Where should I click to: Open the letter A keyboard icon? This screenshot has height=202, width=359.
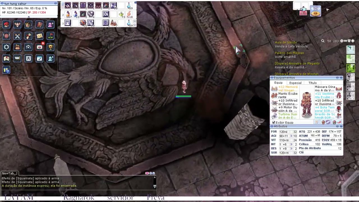click(x=28, y=58)
